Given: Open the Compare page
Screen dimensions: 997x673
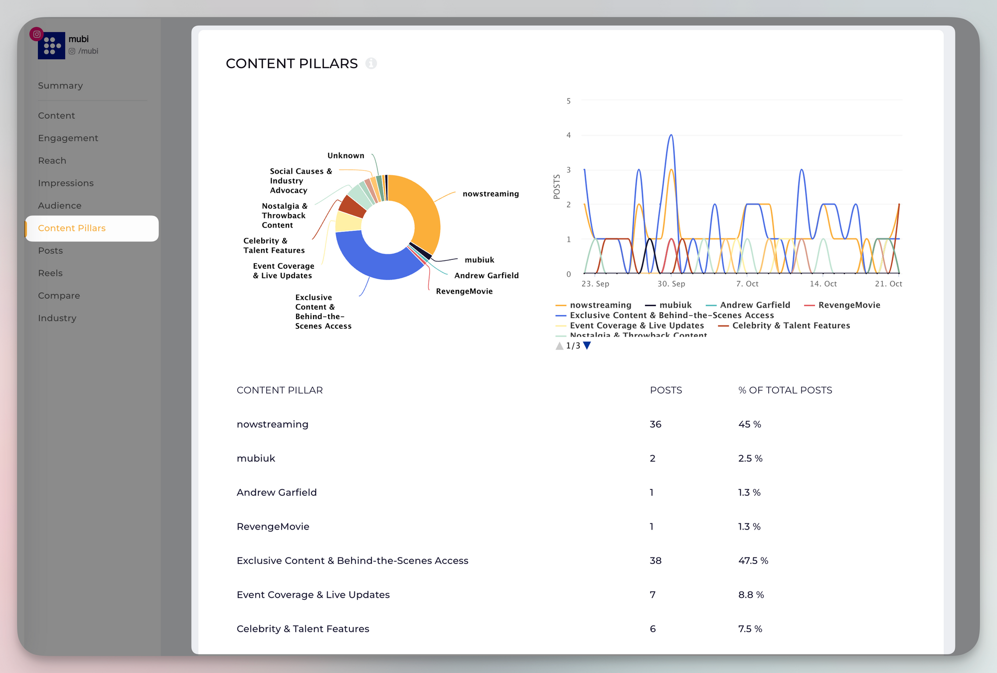Looking at the screenshot, I should 59,295.
